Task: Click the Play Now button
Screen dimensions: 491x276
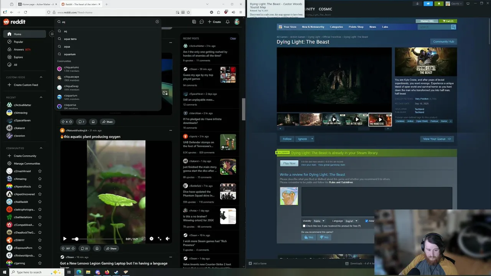Action: coord(289,163)
